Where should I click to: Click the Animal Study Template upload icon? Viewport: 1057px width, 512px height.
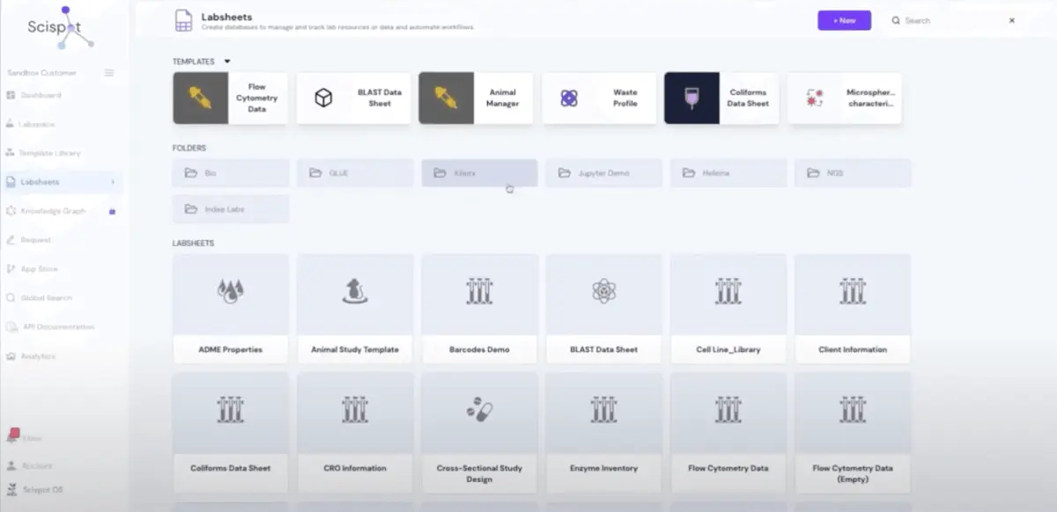pyautogui.click(x=355, y=291)
